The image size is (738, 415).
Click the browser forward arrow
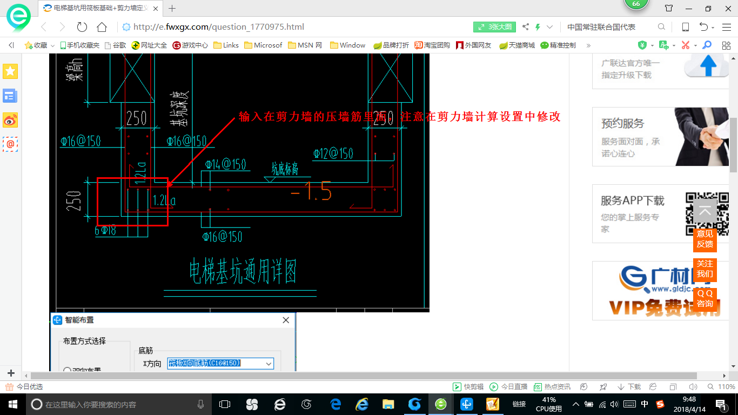pyautogui.click(x=62, y=27)
